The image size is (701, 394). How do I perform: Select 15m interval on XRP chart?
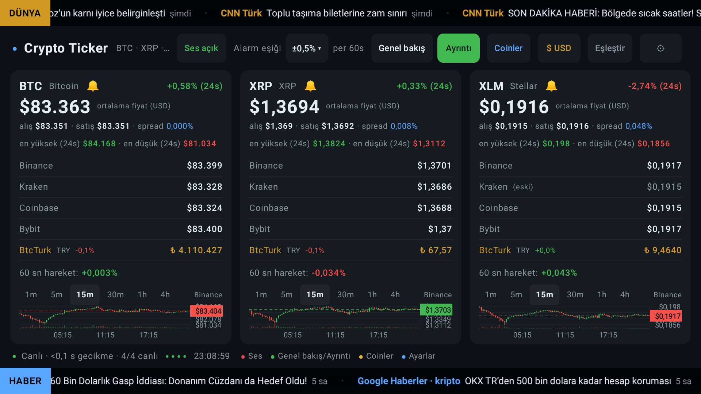pyautogui.click(x=315, y=294)
